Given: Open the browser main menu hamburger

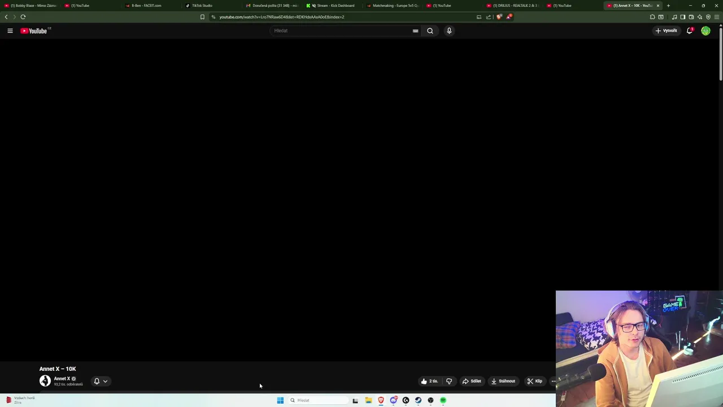Looking at the screenshot, I should pyautogui.click(x=717, y=17).
